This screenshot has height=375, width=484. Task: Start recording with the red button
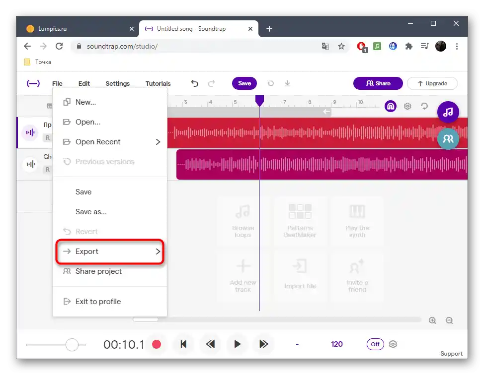pyautogui.click(x=157, y=344)
